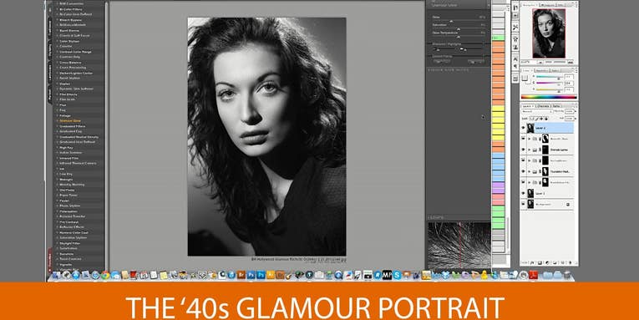Choose the Tonal Contrast filter

[70, 259]
